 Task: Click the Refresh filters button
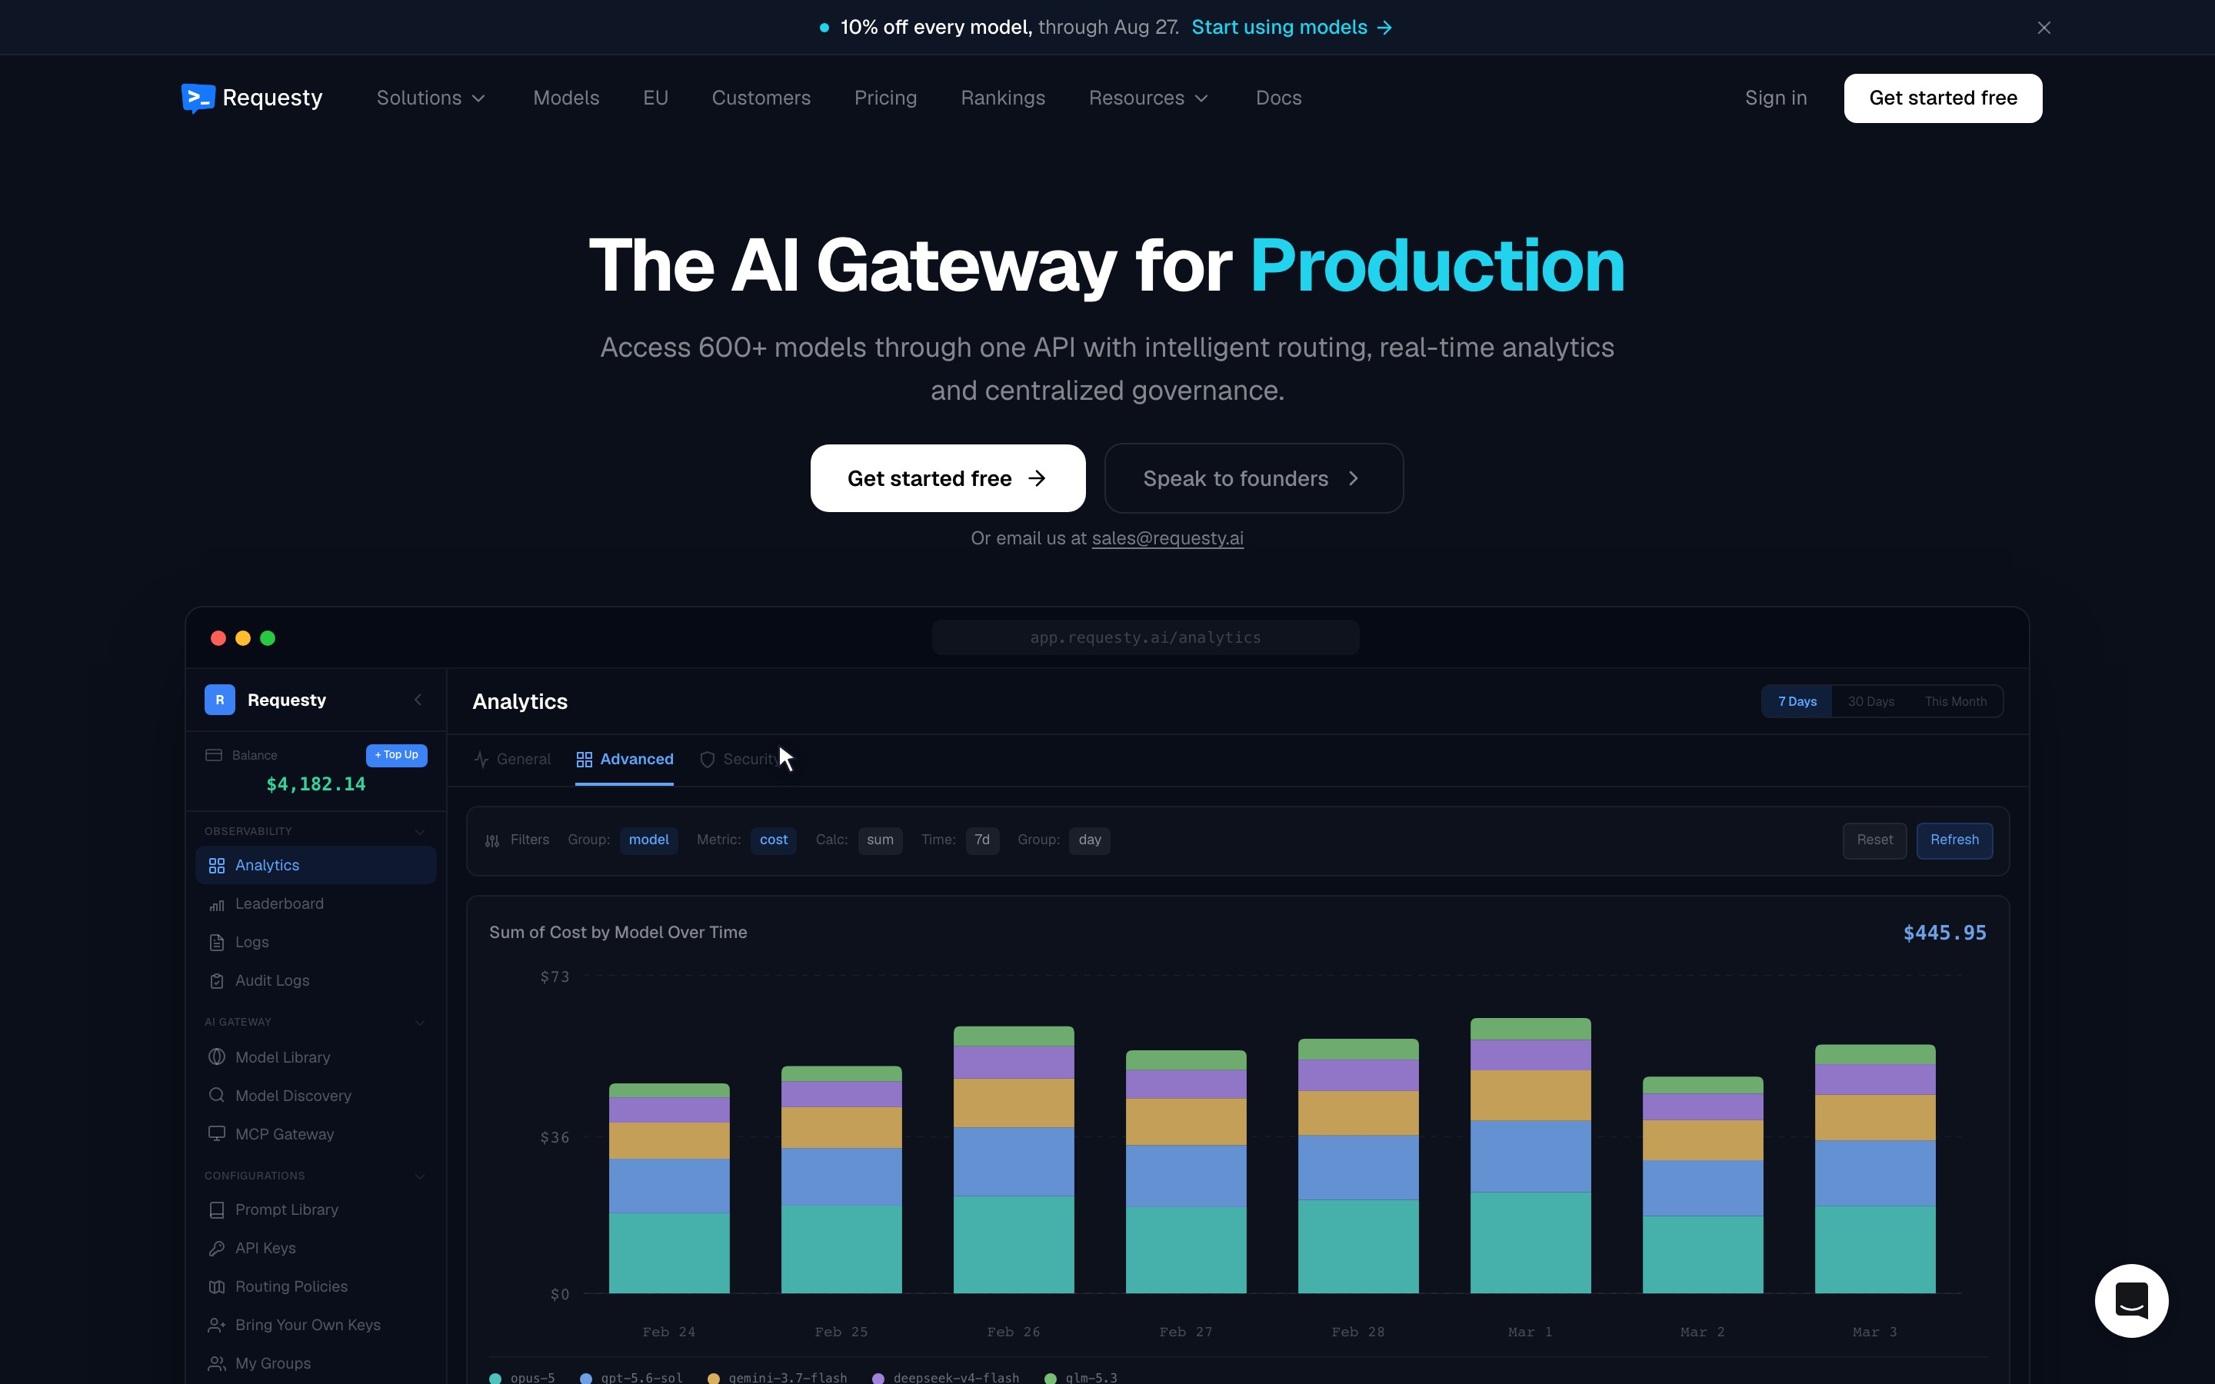[1954, 840]
